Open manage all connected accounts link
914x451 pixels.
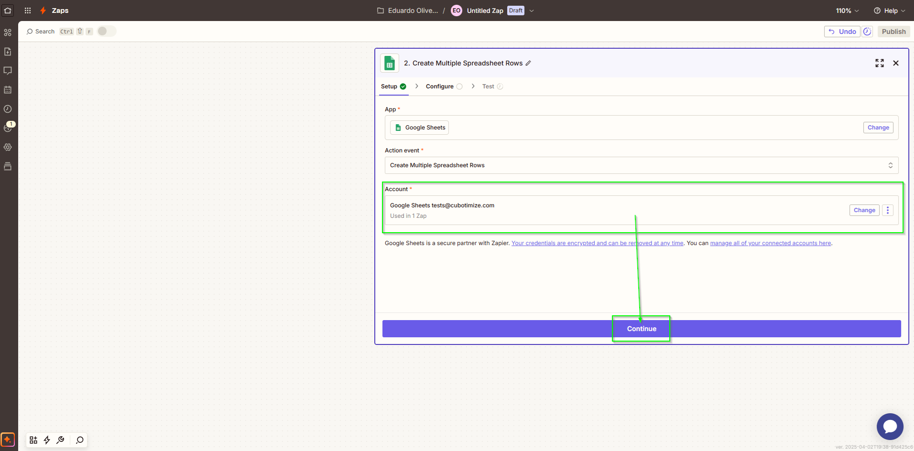[771, 243]
